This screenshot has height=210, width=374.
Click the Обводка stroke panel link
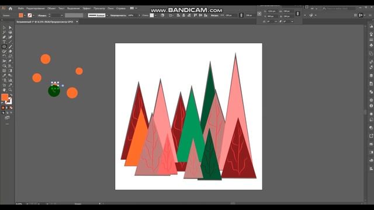click(42, 15)
